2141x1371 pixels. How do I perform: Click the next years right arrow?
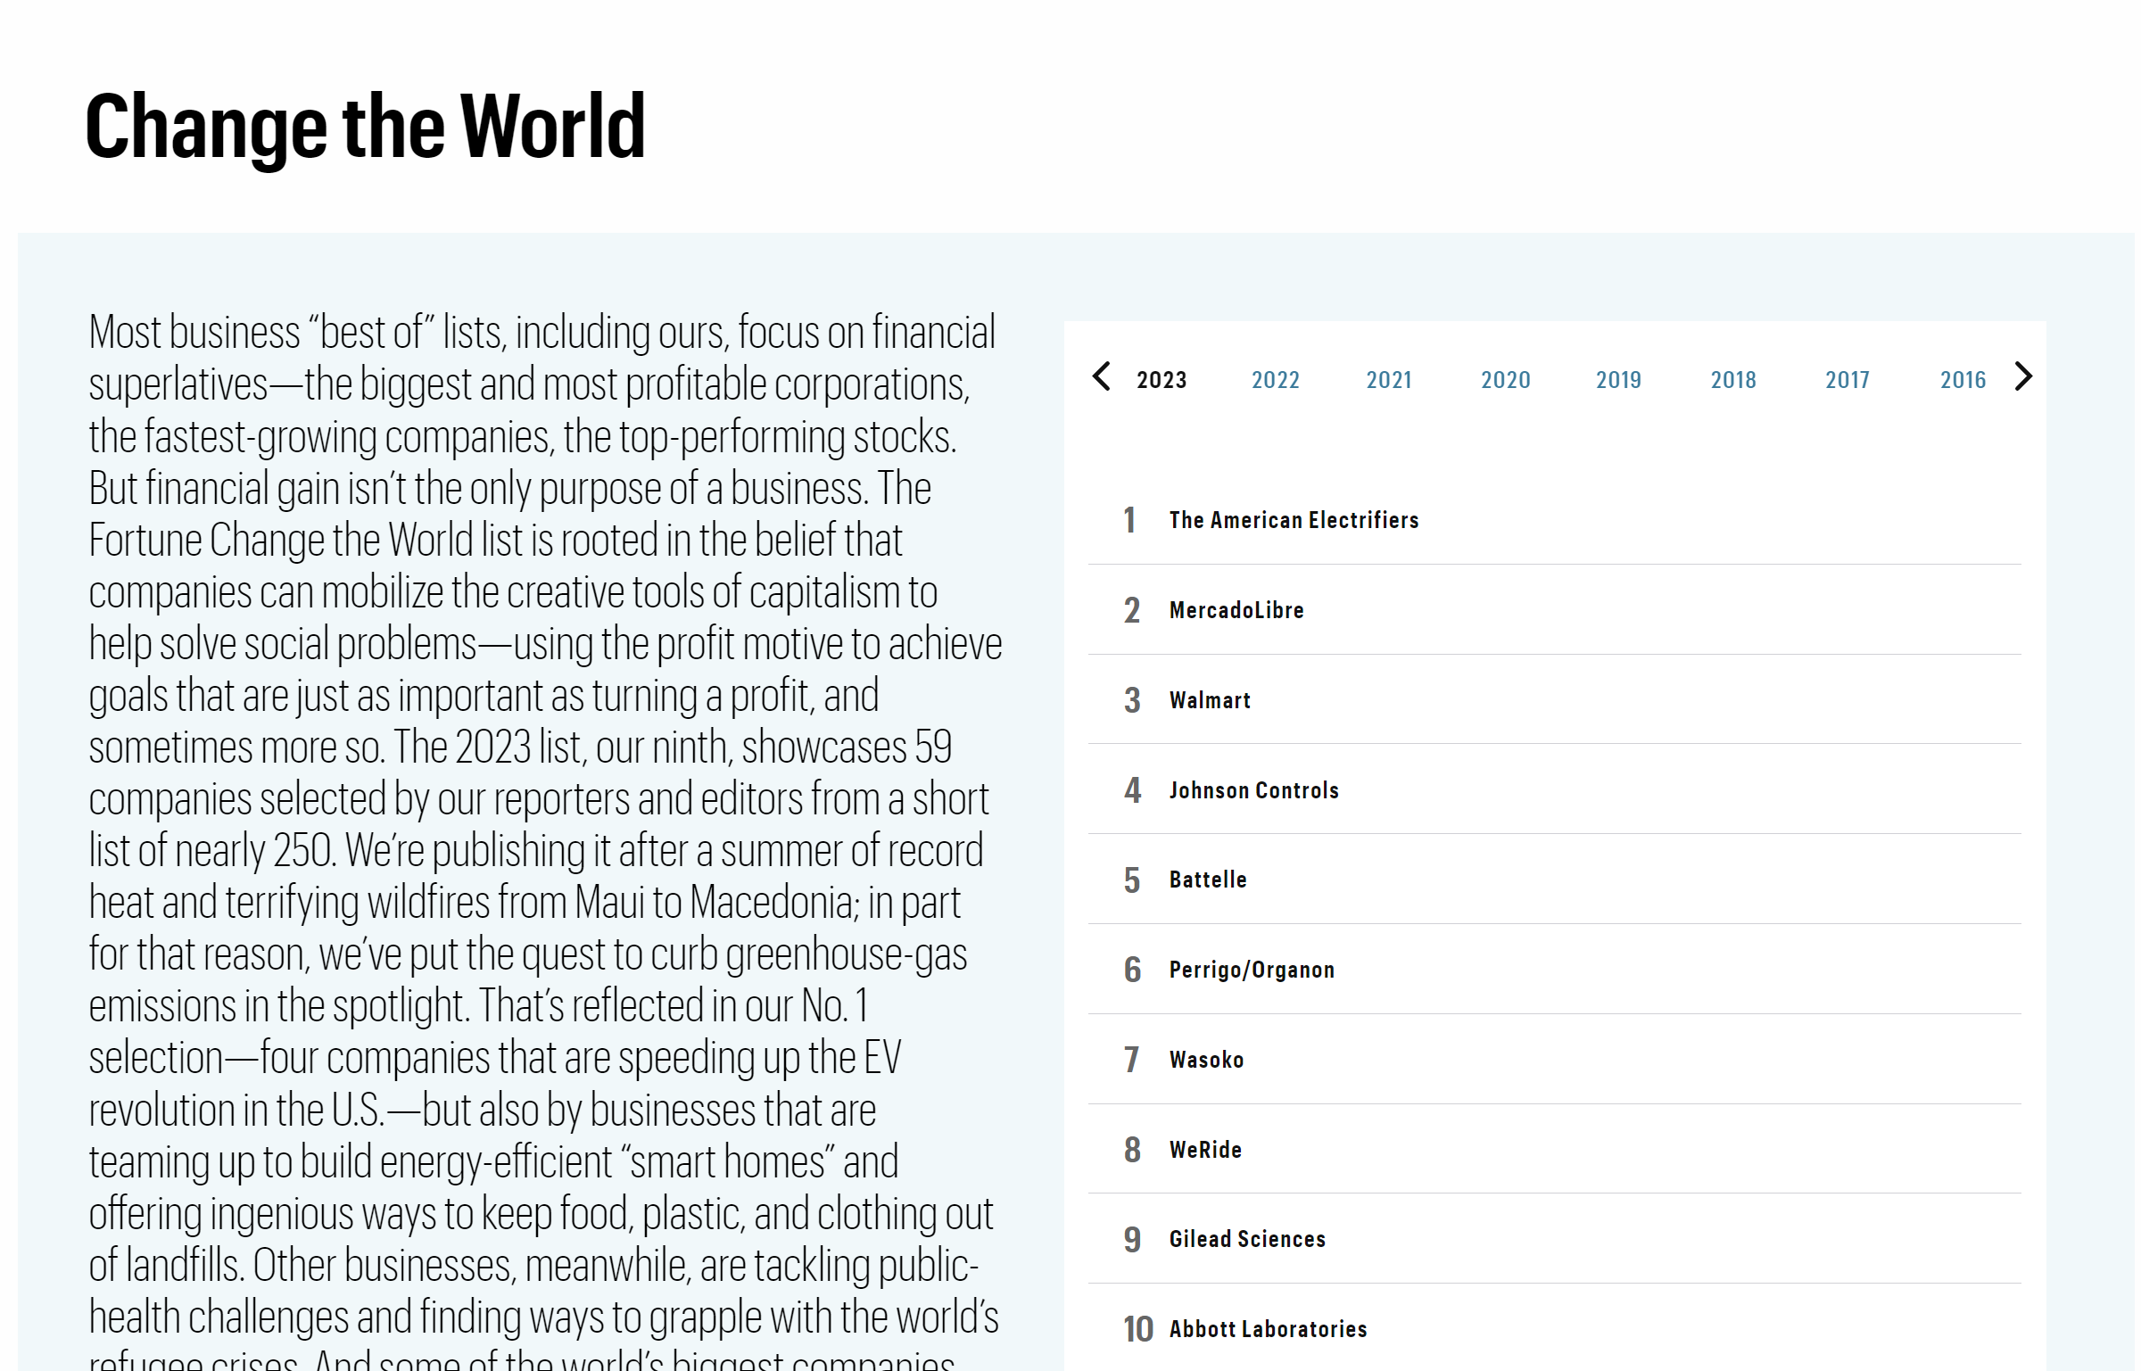(x=2023, y=376)
